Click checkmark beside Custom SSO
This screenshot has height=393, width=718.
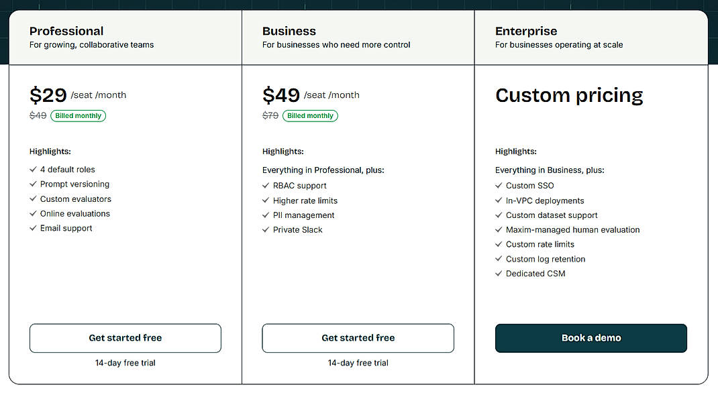tap(499, 185)
